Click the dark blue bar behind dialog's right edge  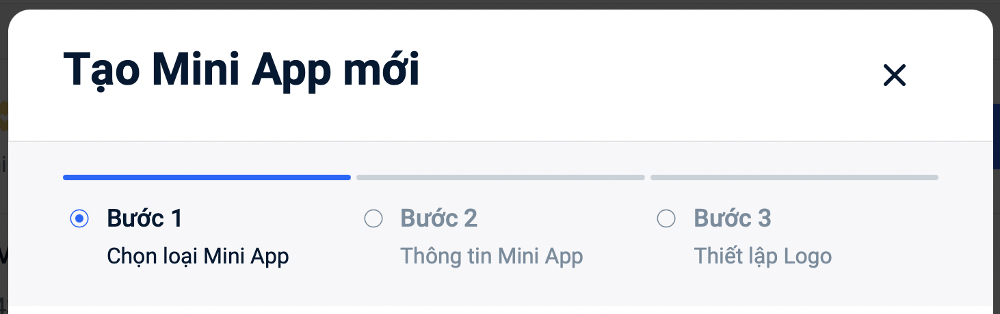[996, 137]
